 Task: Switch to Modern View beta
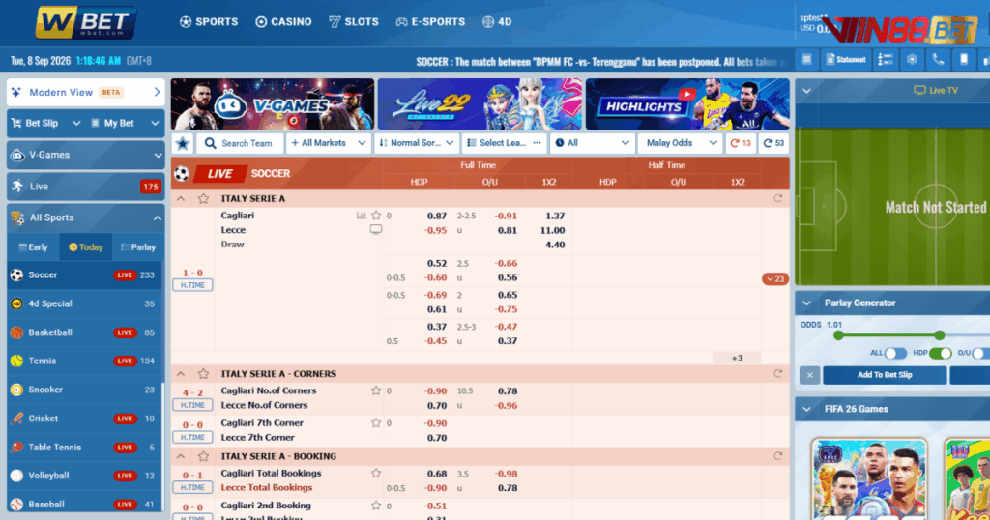(86, 93)
